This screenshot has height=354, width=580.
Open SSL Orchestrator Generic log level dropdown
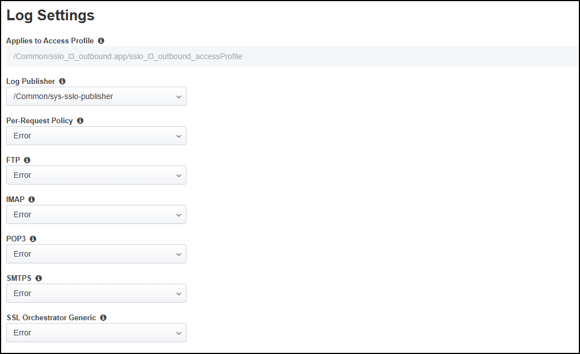[x=96, y=333]
